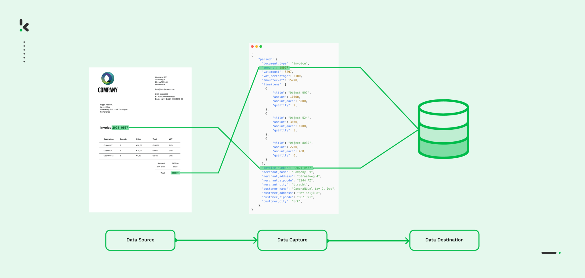Click the green dot in code window

pos(261,47)
